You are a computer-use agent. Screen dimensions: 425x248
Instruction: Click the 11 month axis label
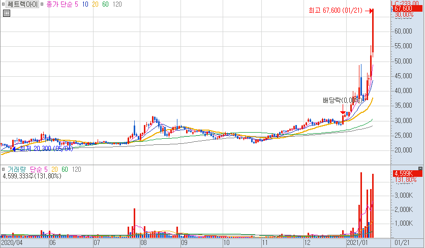click(x=265, y=242)
